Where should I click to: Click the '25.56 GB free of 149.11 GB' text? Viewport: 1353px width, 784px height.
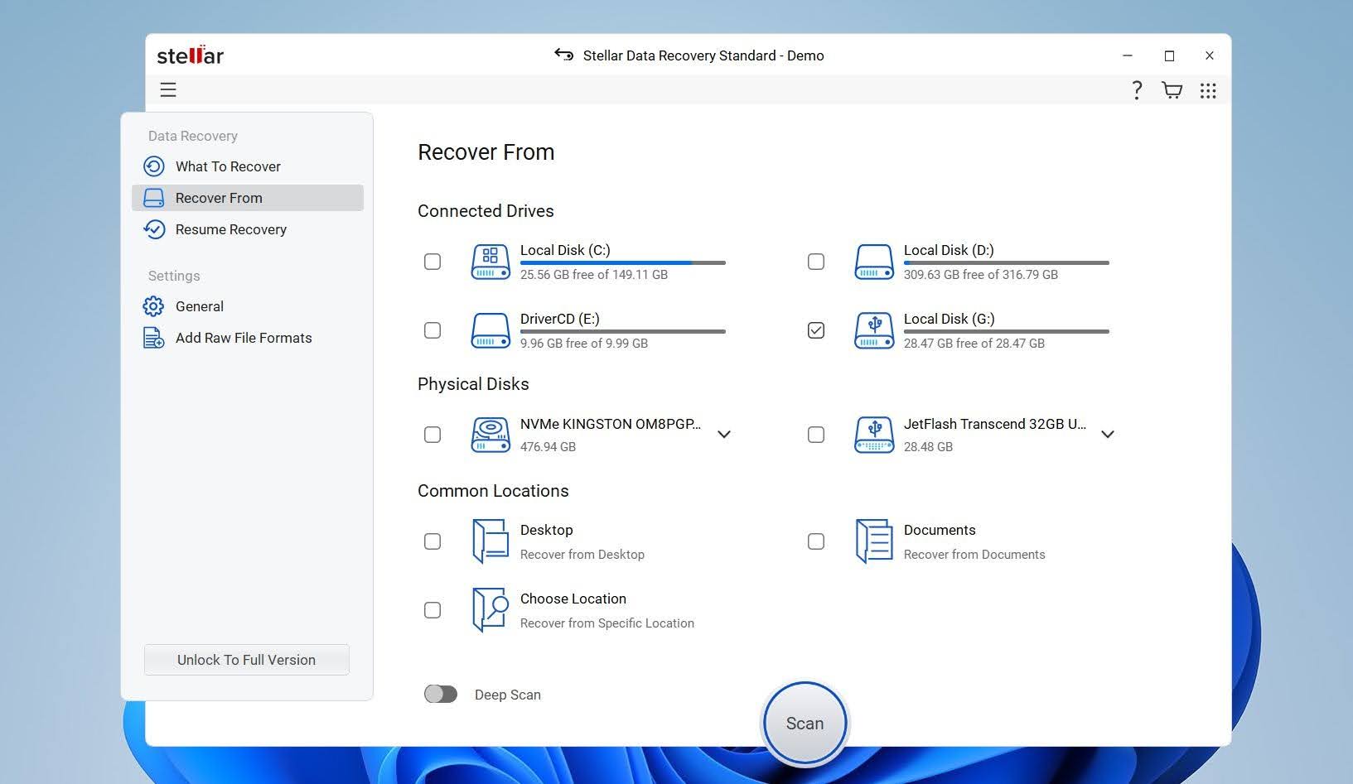click(x=594, y=274)
